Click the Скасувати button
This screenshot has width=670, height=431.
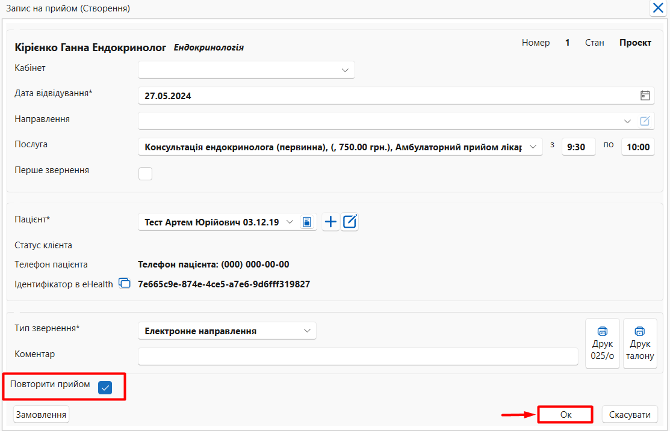point(630,414)
